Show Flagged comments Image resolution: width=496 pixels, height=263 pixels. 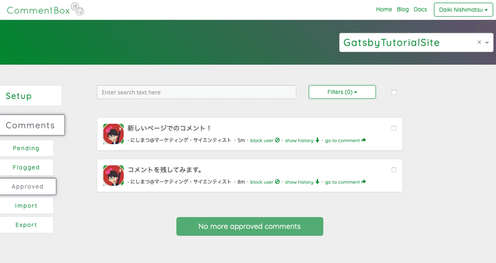pos(27,167)
